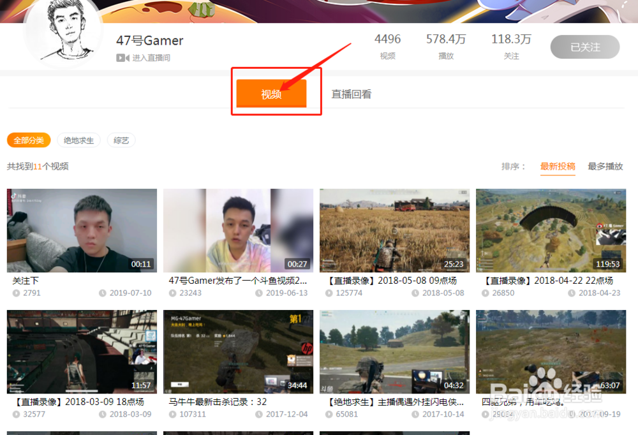Click the play-count icon under 【直播录像】2018-05-08 09点场
Image resolution: width=638 pixels, height=435 pixels.
click(x=330, y=293)
